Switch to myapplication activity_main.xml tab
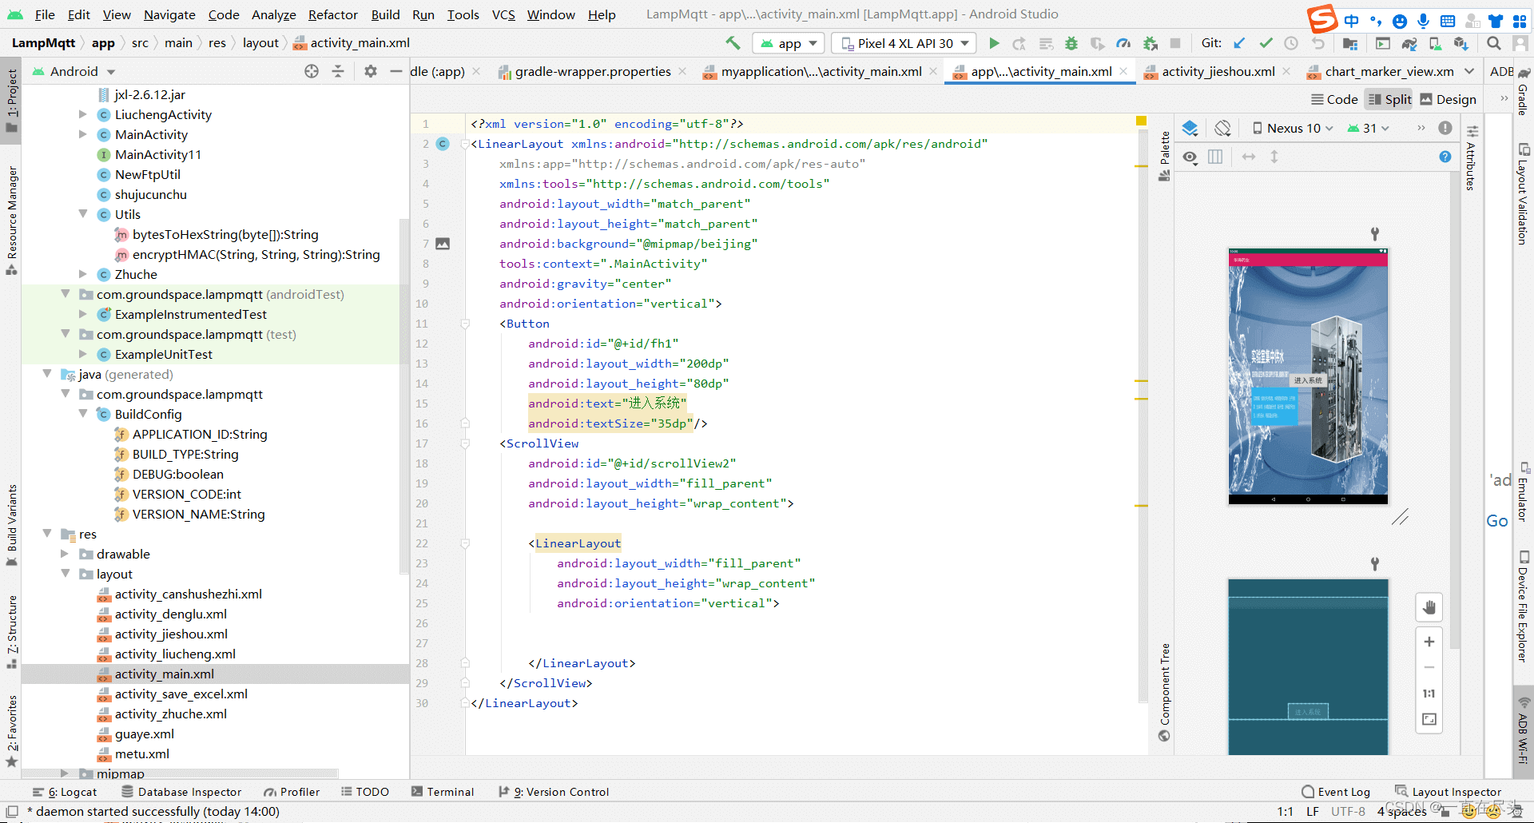 821,71
